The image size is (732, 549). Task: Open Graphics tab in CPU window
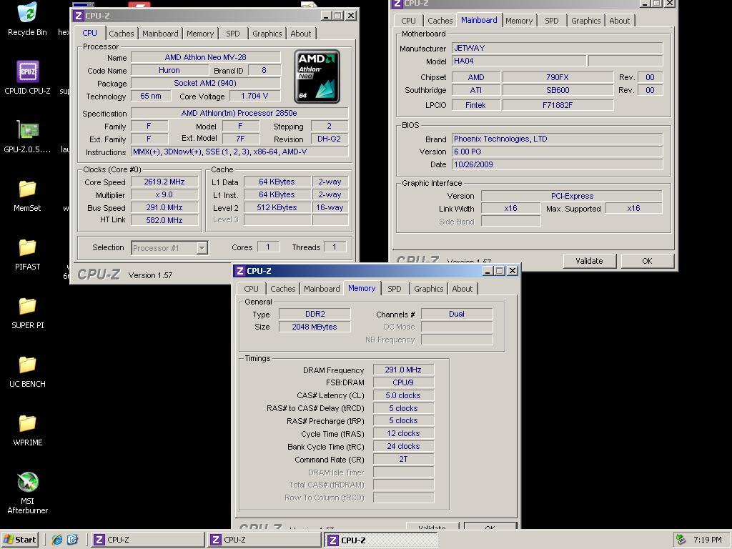coord(267,34)
